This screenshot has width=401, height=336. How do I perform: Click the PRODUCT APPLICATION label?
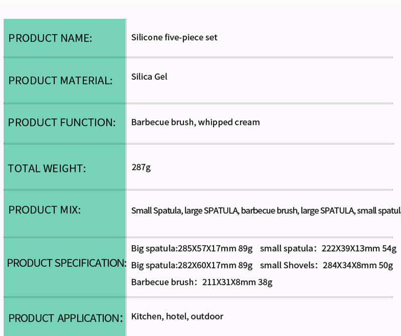(x=66, y=318)
